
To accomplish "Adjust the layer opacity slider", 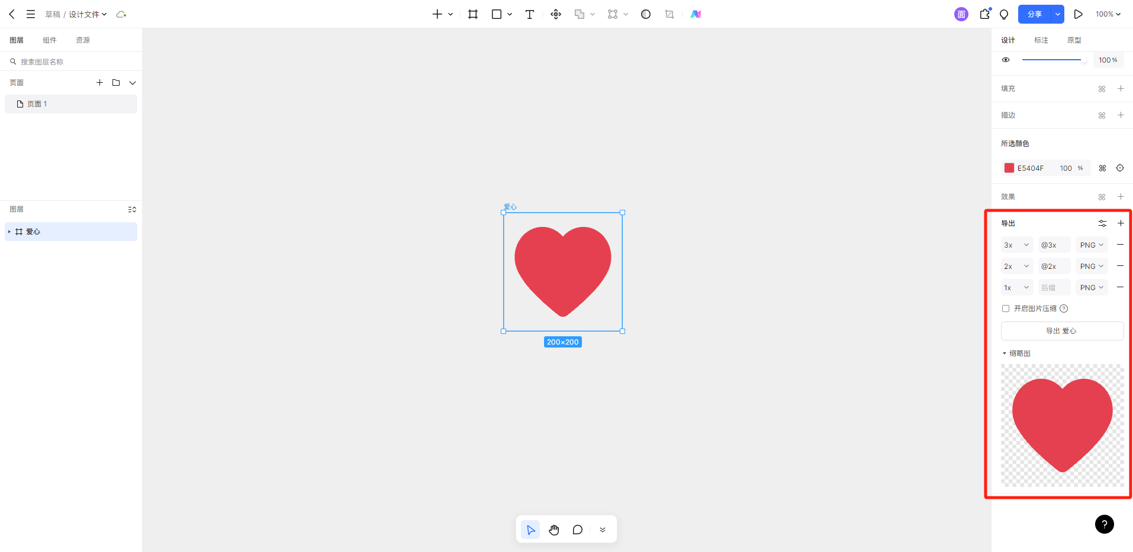I will click(x=1054, y=60).
